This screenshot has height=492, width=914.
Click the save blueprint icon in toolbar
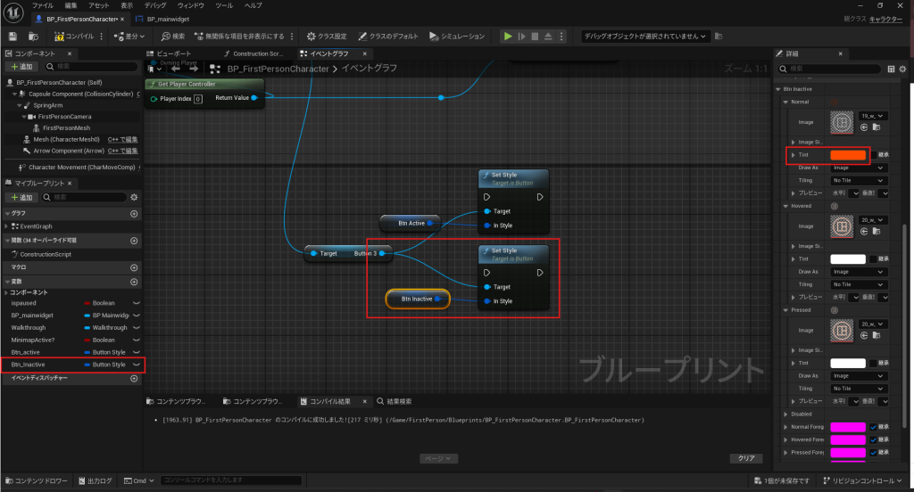coord(12,37)
